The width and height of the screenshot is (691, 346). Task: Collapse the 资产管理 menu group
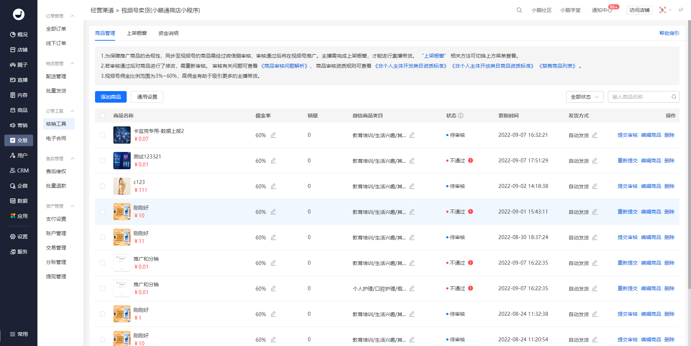tap(72, 206)
